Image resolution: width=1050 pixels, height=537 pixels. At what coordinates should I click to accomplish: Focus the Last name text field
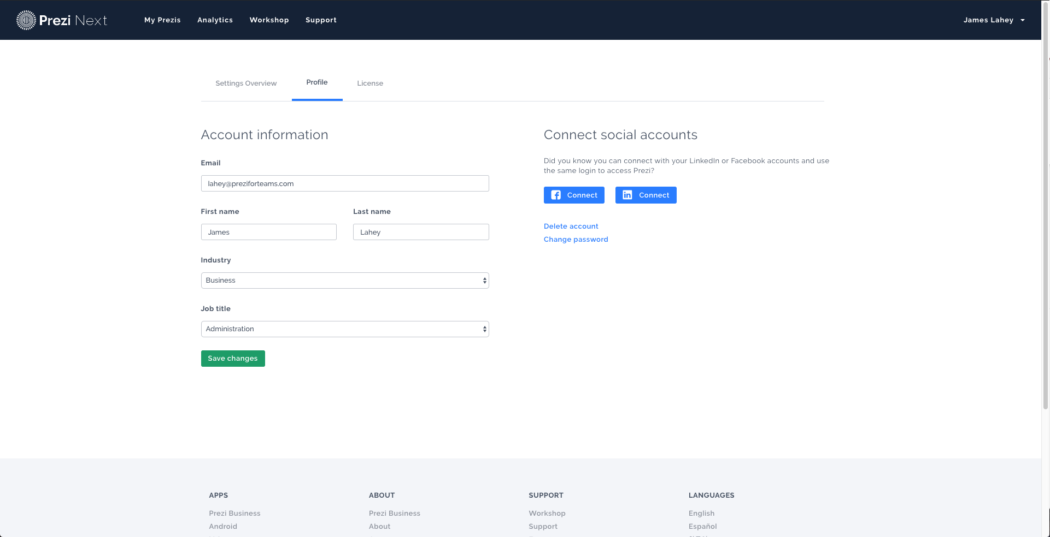(x=420, y=232)
